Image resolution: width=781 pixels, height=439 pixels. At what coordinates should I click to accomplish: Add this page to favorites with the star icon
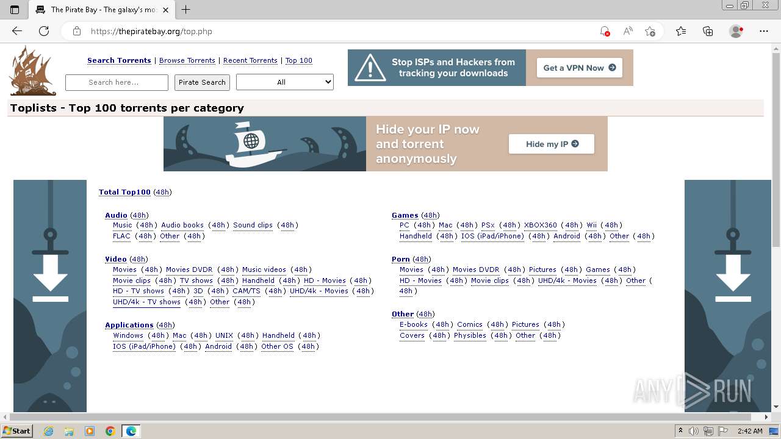tap(650, 31)
